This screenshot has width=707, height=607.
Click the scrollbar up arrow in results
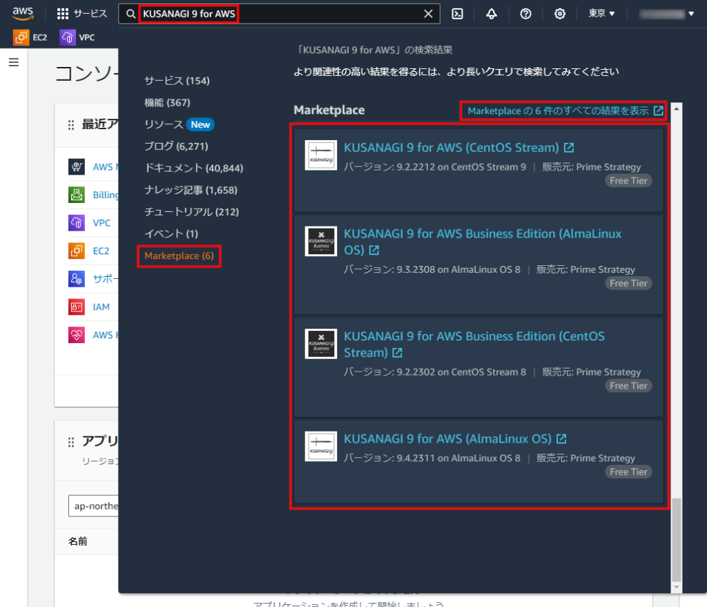click(677, 108)
